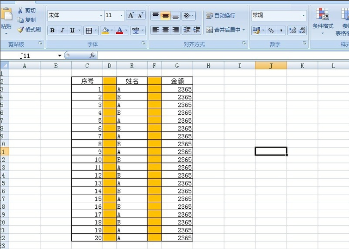Screen dimensions: 349x249
Task: Click the 序号 header cell
Action: [x=87, y=81]
